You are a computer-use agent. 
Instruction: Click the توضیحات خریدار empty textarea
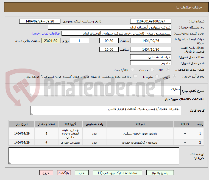point(94,156)
